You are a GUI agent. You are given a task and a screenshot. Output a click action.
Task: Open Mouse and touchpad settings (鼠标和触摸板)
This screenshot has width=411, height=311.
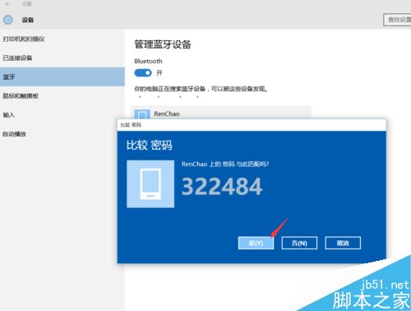point(62,95)
